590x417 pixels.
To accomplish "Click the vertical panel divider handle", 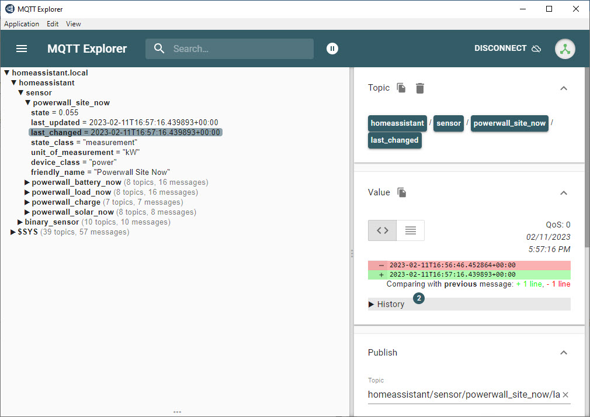I will coord(352,253).
